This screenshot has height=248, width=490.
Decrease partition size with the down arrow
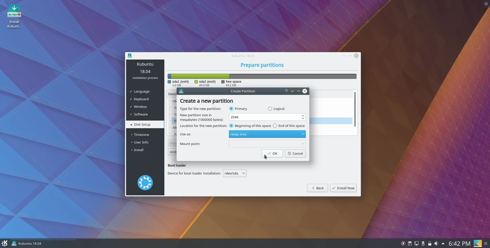coord(303,119)
